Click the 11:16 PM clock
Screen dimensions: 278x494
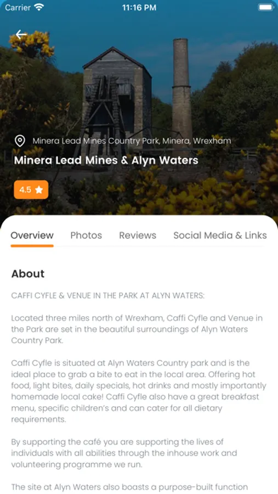[139, 8]
